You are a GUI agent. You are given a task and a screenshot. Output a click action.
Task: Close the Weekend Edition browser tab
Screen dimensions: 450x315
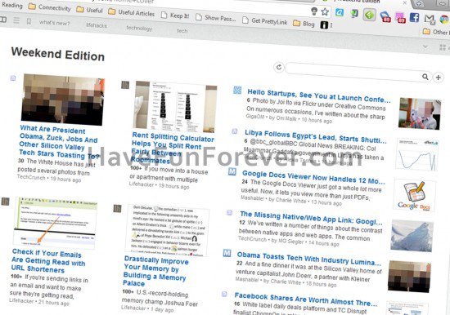click(x=404, y=2)
